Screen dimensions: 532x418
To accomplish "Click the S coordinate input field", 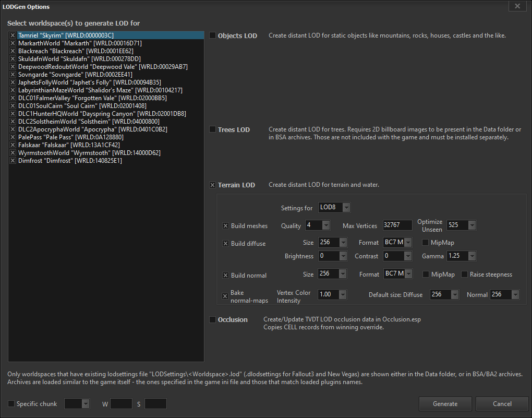I will pyautogui.click(x=155, y=404).
